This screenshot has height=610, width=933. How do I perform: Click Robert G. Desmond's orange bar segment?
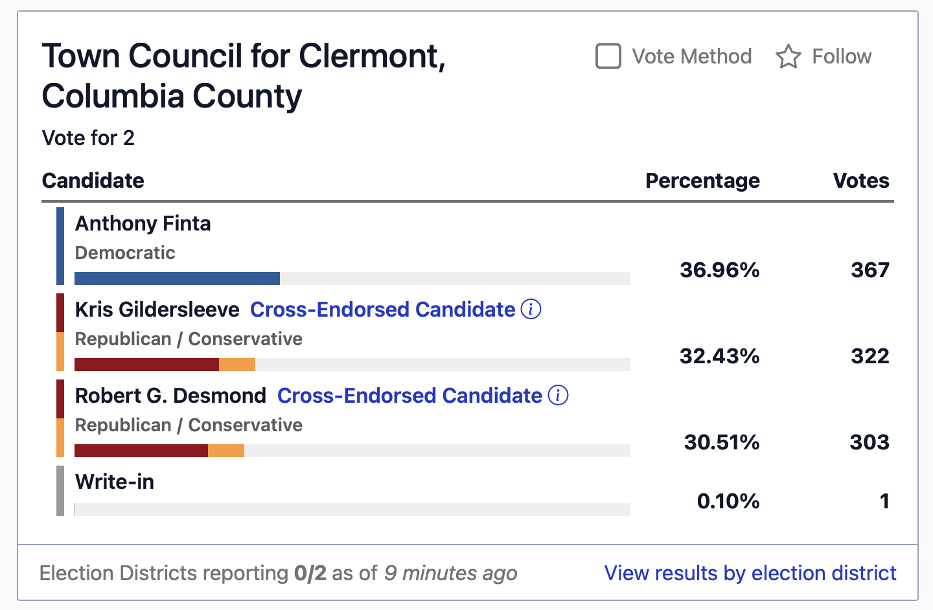coord(226,451)
